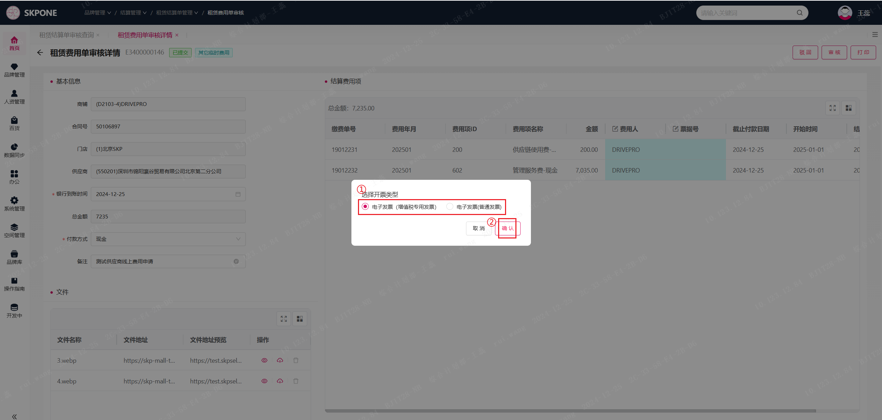Click the 审核 button
The height and width of the screenshot is (420, 882).
point(834,52)
